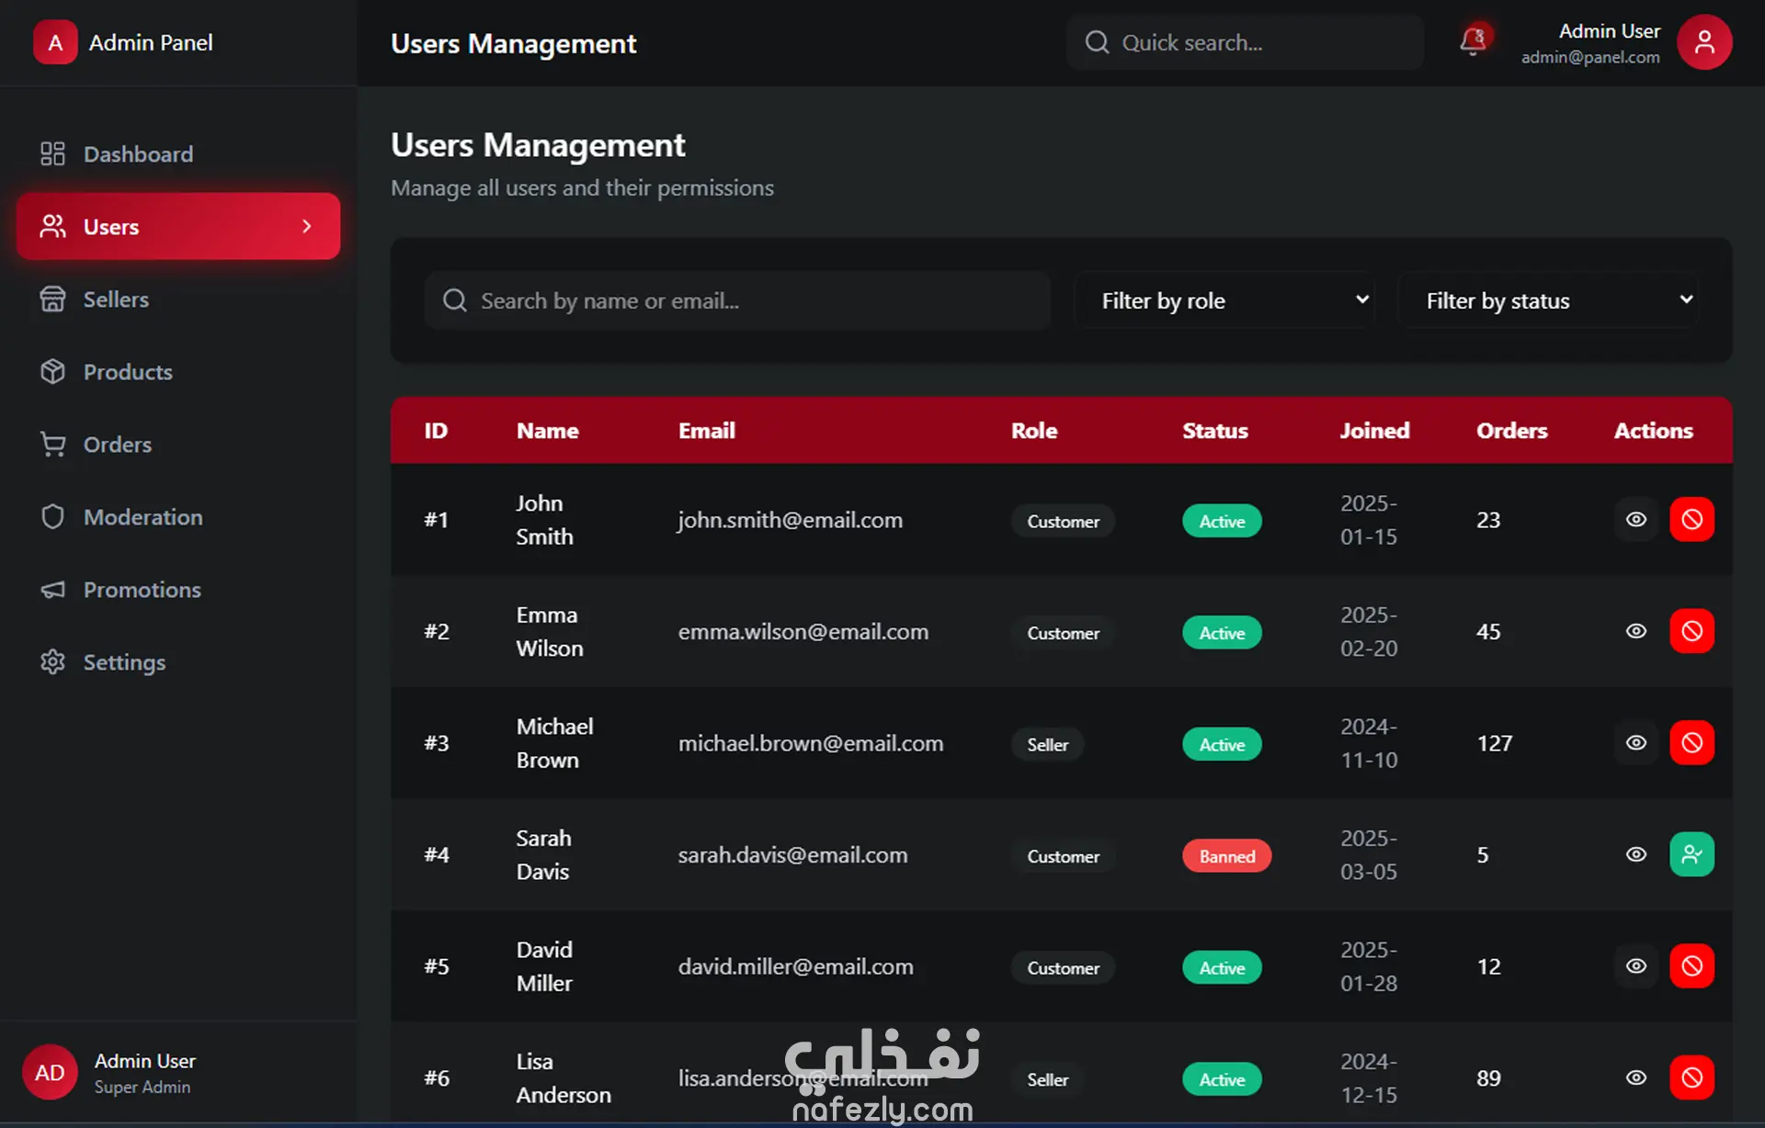
Task: View David Miller details with eye icon
Action: (x=1636, y=966)
